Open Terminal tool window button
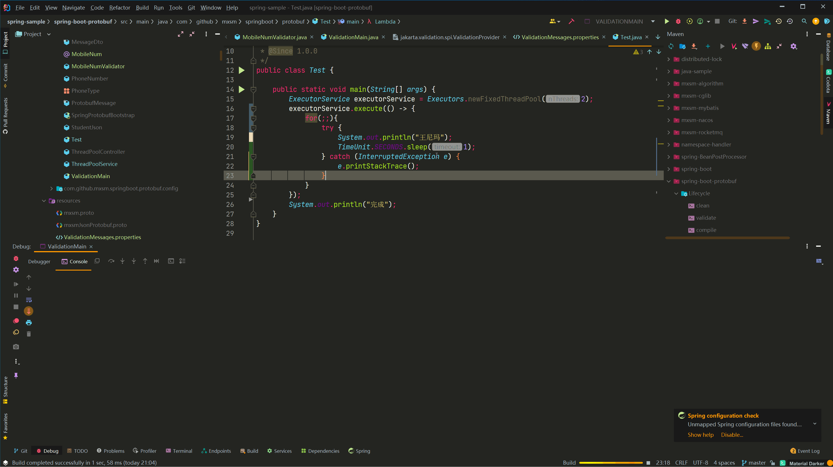 [x=179, y=451]
